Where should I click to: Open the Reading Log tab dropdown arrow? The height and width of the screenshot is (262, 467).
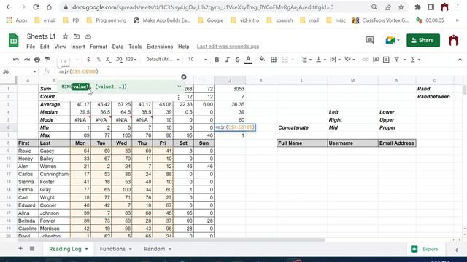point(86,249)
